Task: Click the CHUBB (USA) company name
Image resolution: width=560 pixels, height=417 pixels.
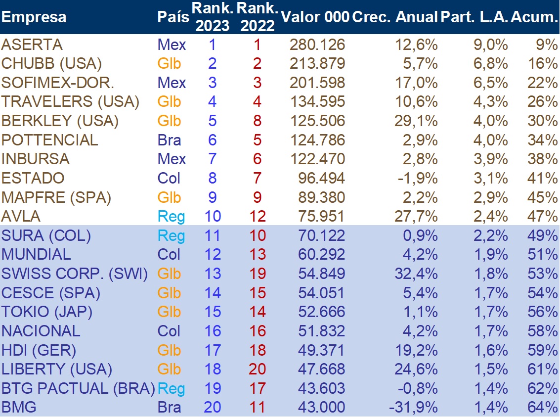Action: pos(51,64)
